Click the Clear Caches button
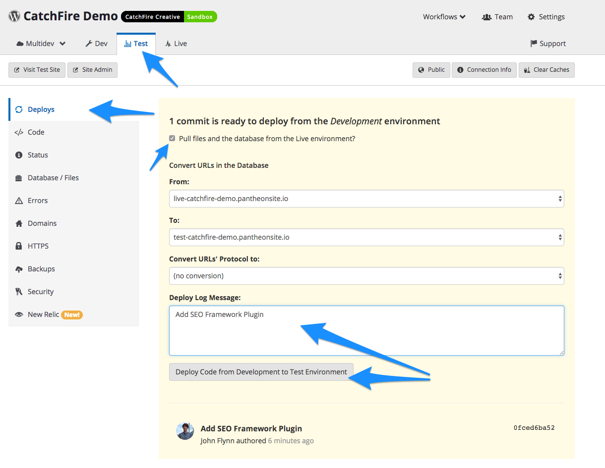This screenshot has width=605, height=468. pyautogui.click(x=546, y=70)
